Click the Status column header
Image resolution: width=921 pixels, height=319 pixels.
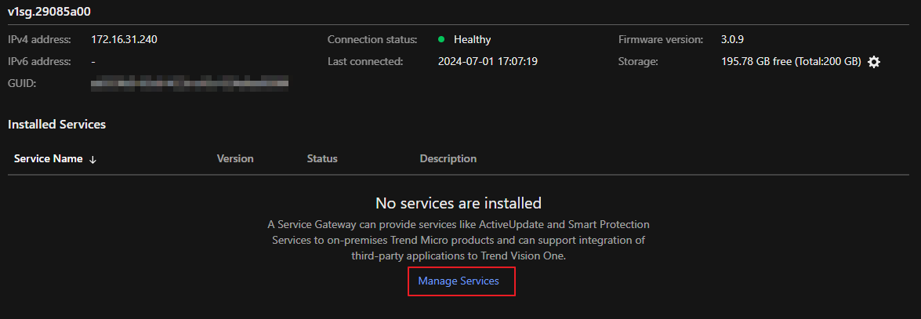click(x=322, y=158)
